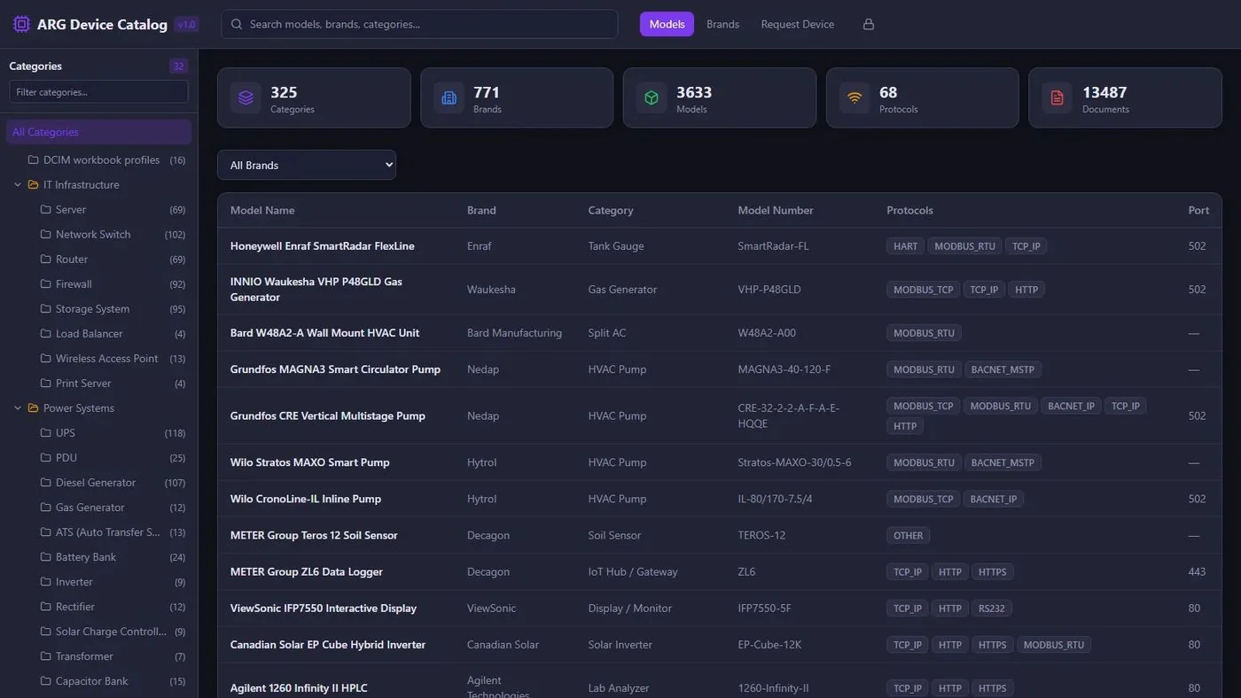This screenshot has height=698, width=1241.
Task: Open Wilo CronoLine-IL Inline Pump row
Action: click(x=719, y=499)
